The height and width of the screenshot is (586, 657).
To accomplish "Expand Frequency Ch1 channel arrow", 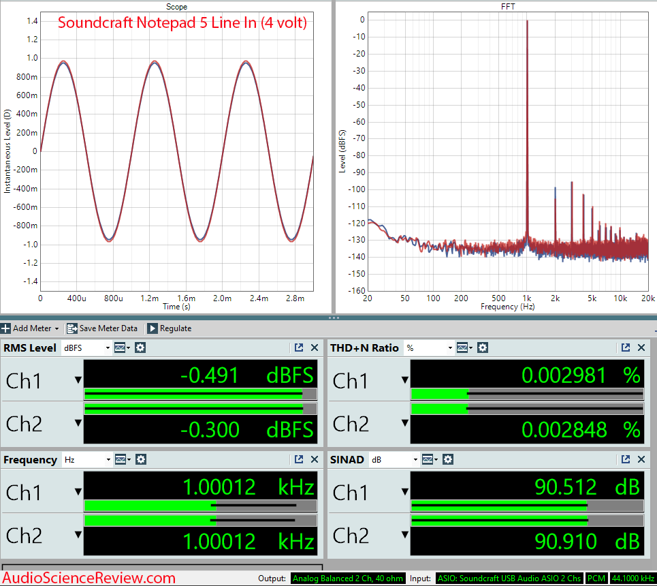I will [78, 491].
